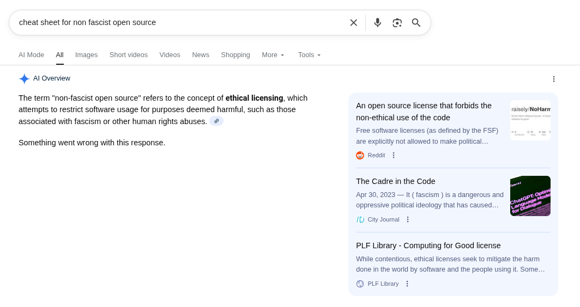This screenshot has height=307, width=580.
Task: Open AI Overview three-dot options menu
Action: click(554, 79)
